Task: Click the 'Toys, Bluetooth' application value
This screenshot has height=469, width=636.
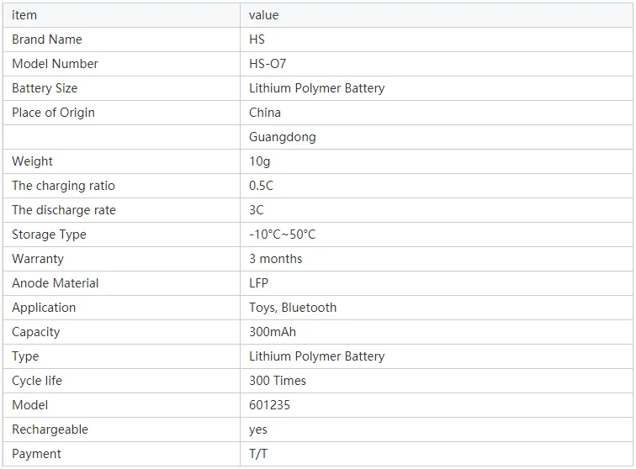Action: coord(293,308)
